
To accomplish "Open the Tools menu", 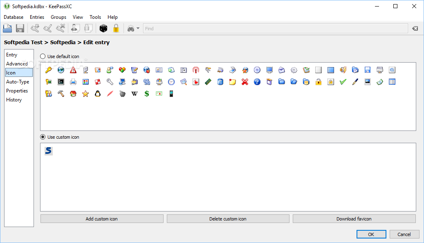I will click(x=95, y=17).
